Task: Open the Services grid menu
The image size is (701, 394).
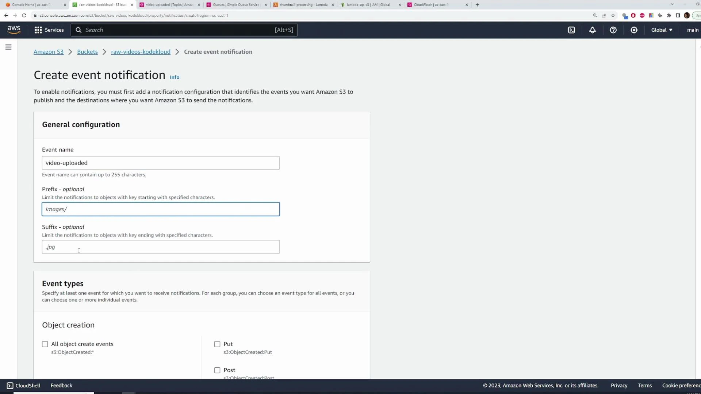Action: click(38, 30)
